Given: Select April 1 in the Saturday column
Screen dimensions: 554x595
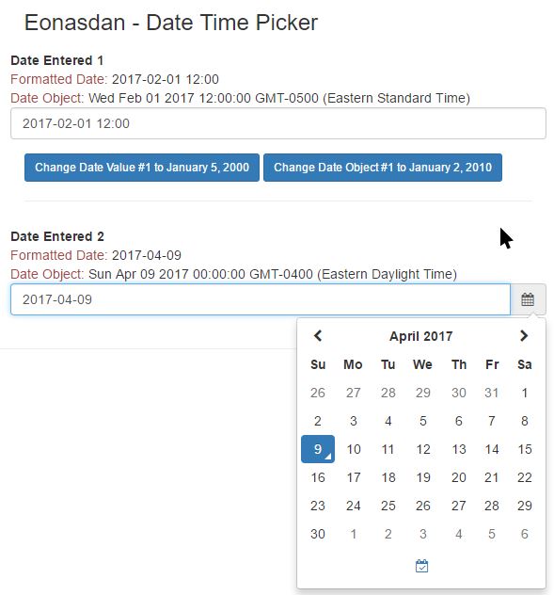Looking at the screenshot, I should click(x=525, y=393).
